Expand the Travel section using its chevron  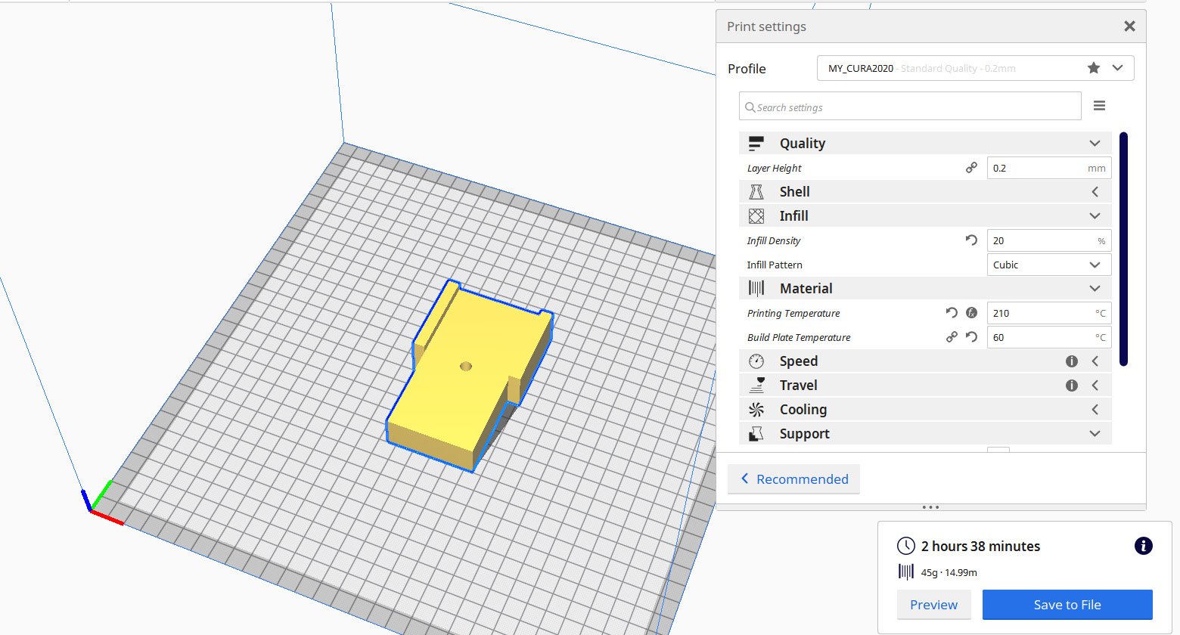[1095, 386]
